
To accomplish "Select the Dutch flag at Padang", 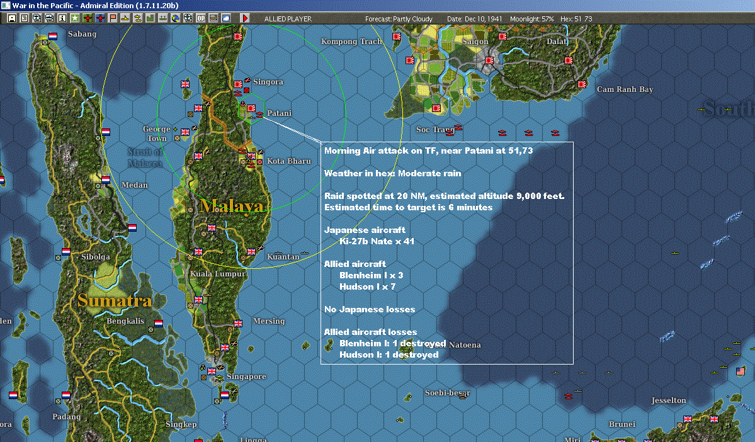I will point(66,395).
